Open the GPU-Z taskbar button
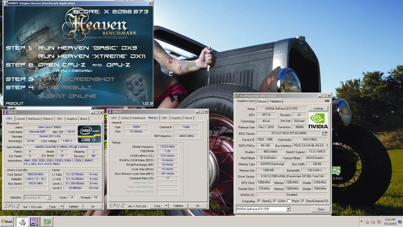The height and width of the screenshot is (227, 403). tap(47, 222)
